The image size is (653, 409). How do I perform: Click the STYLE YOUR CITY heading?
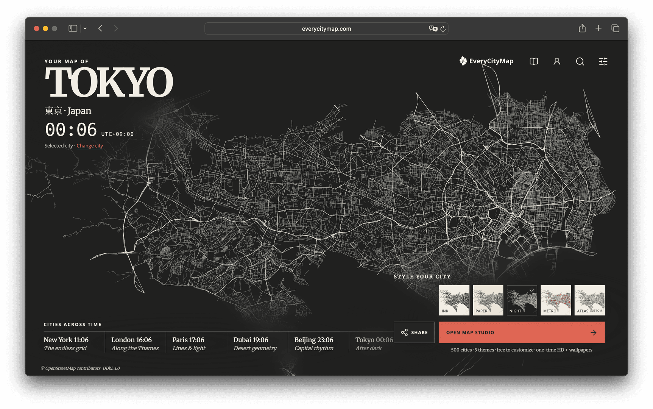pyautogui.click(x=422, y=277)
